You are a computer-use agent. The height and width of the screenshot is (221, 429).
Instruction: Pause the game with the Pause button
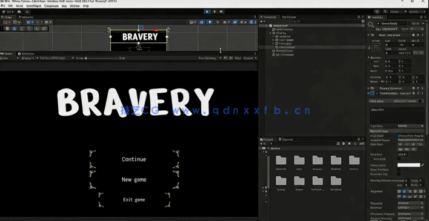tap(215, 12)
